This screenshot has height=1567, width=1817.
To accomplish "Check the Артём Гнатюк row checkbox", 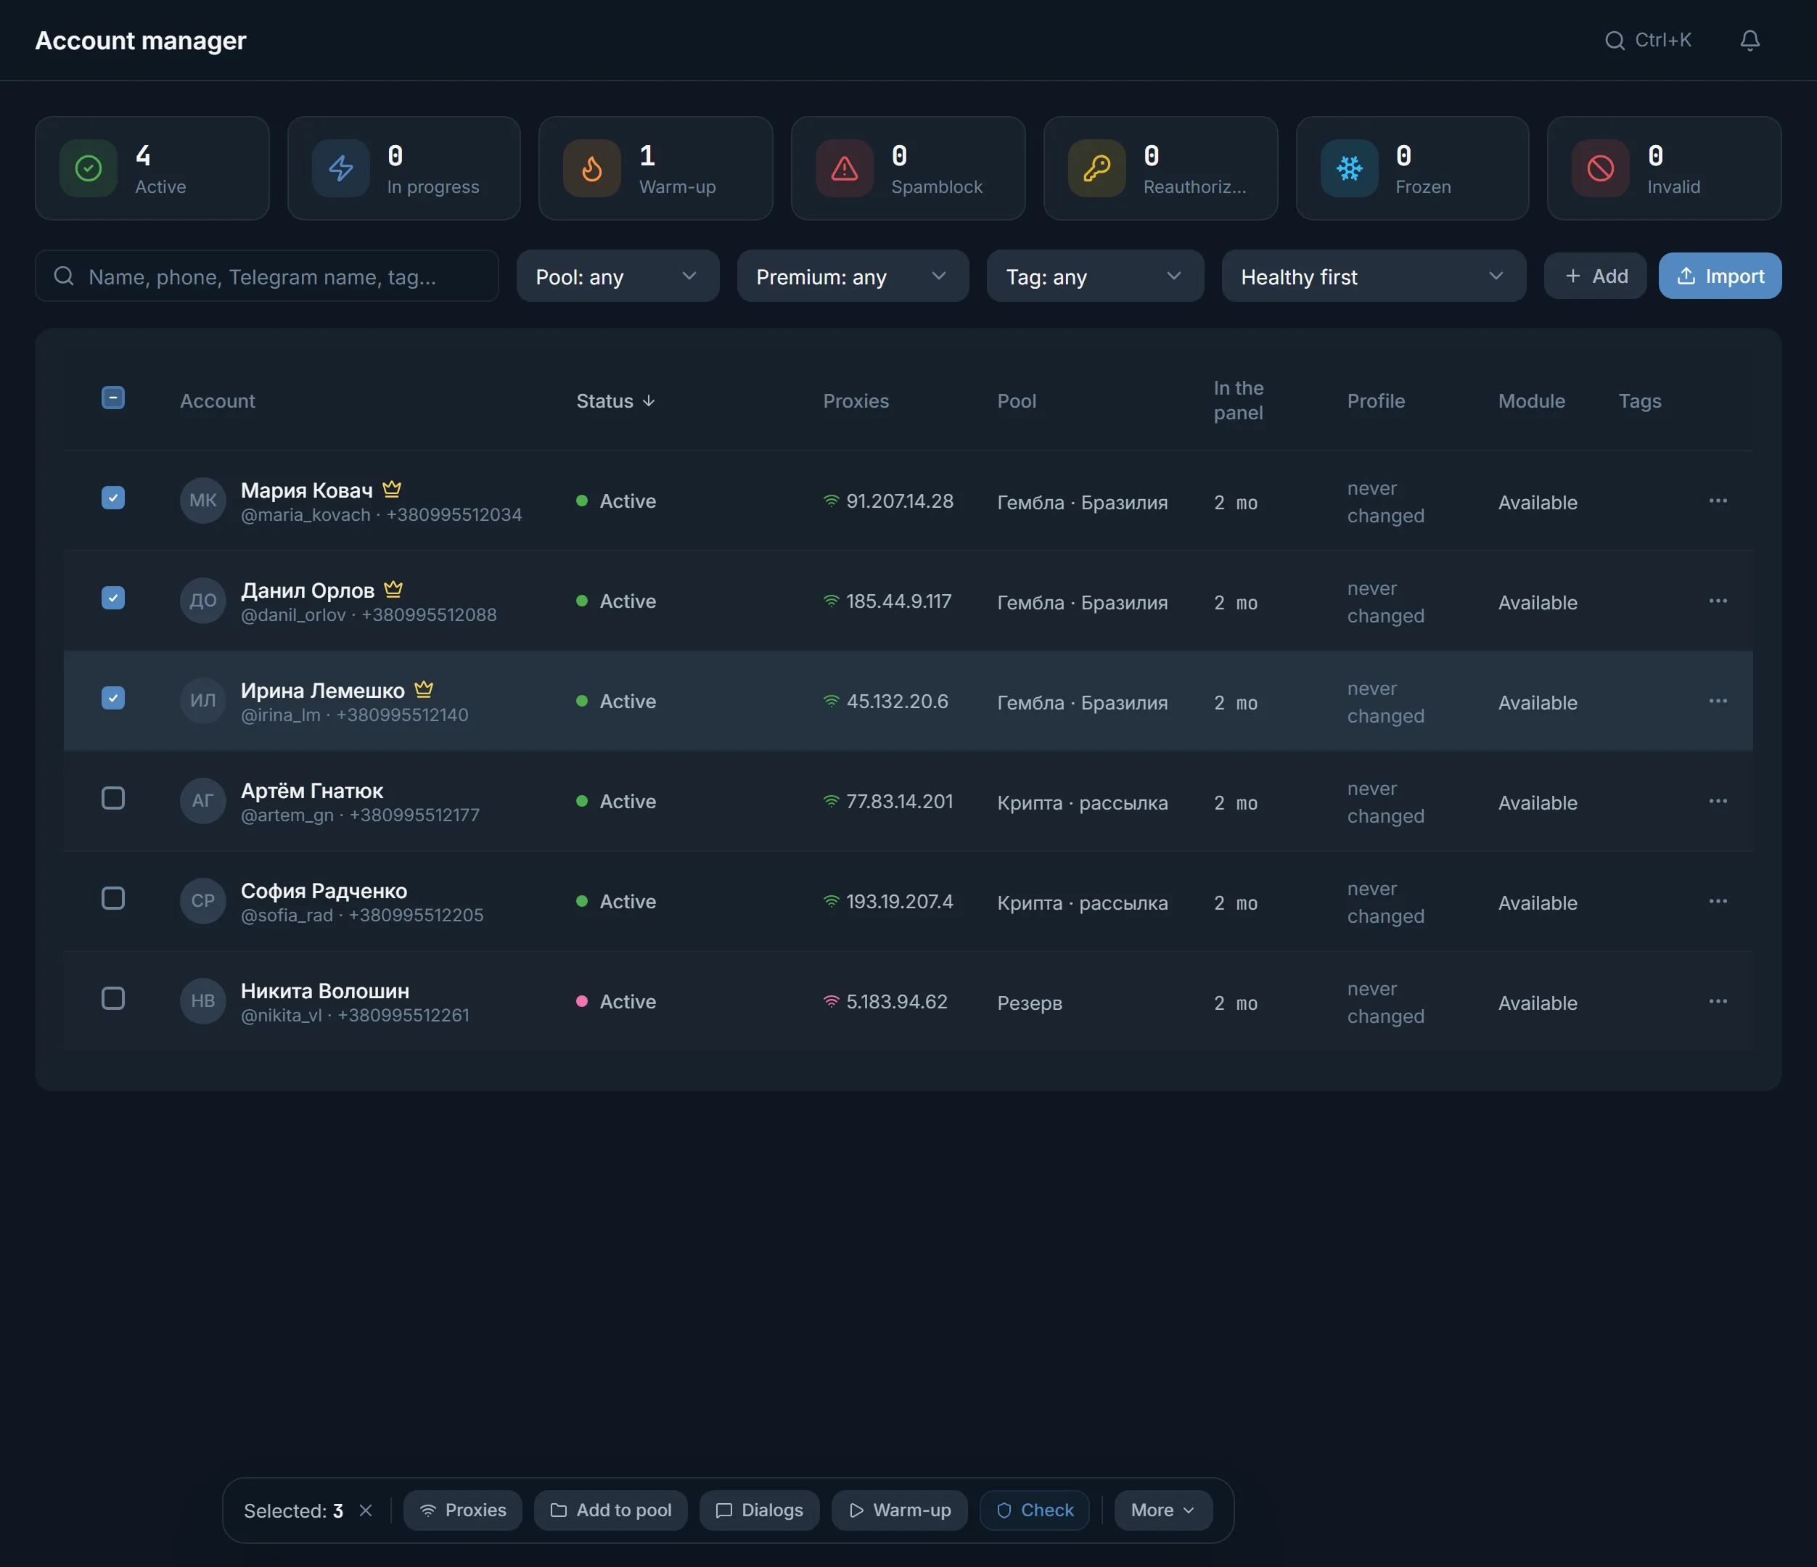I will 113,798.
